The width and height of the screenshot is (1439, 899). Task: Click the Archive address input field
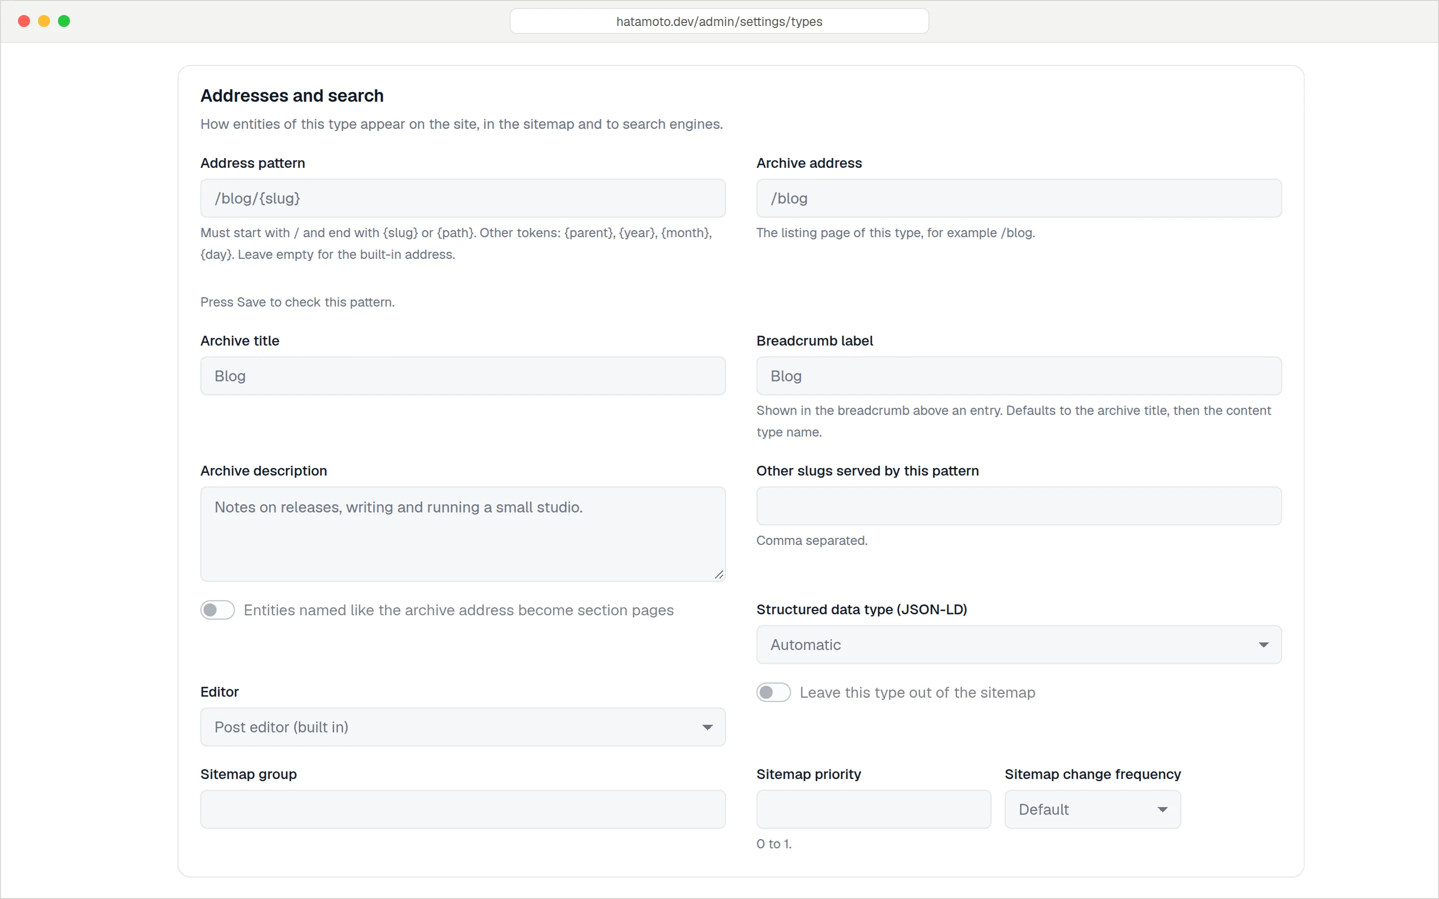pyautogui.click(x=1019, y=198)
